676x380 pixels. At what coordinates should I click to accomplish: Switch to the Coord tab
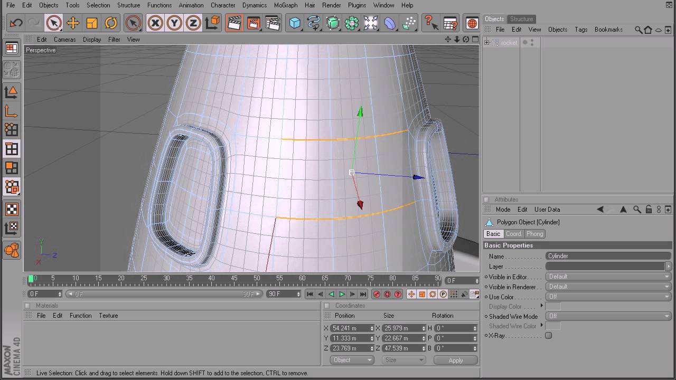[513, 234]
